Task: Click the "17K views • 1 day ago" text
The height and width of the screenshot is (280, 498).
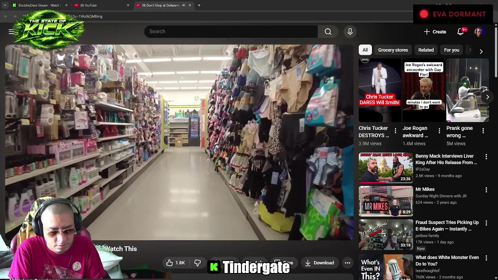Action: [x=435, y=242]
